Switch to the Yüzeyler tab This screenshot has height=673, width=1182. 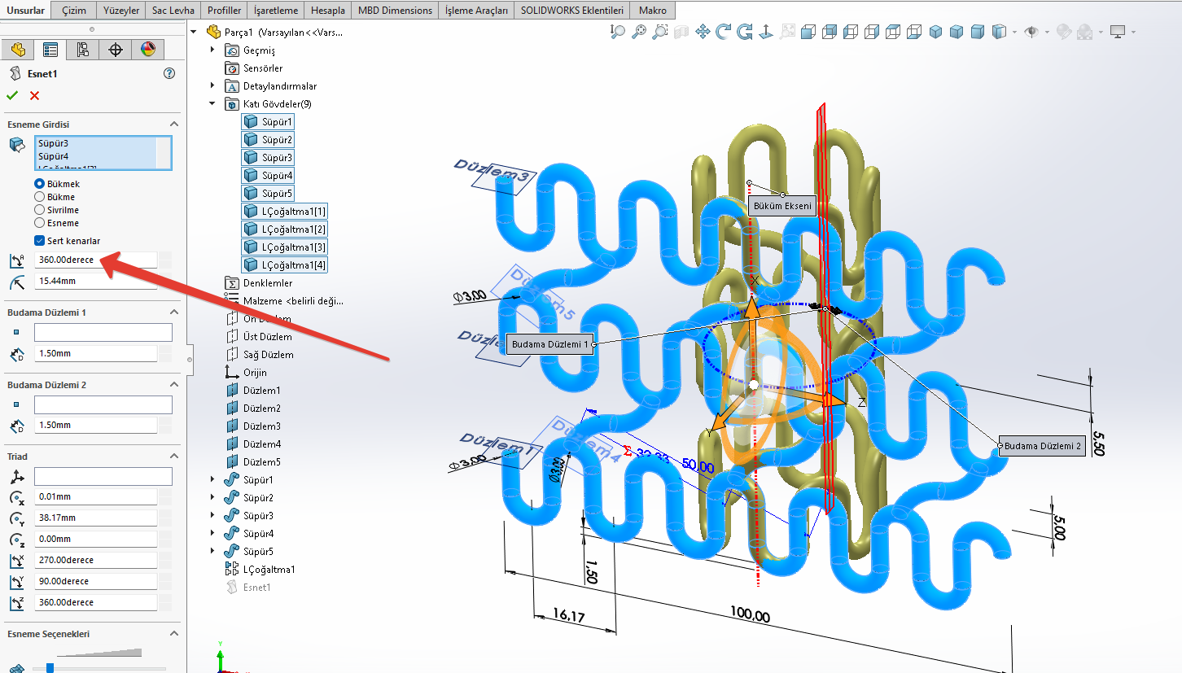[121, 11]
